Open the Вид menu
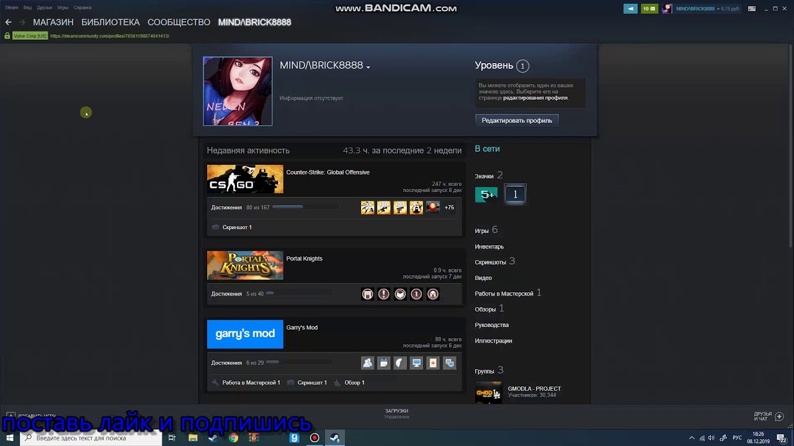Image resolution: width=794 pixels, height=446 pixels. 28,7
